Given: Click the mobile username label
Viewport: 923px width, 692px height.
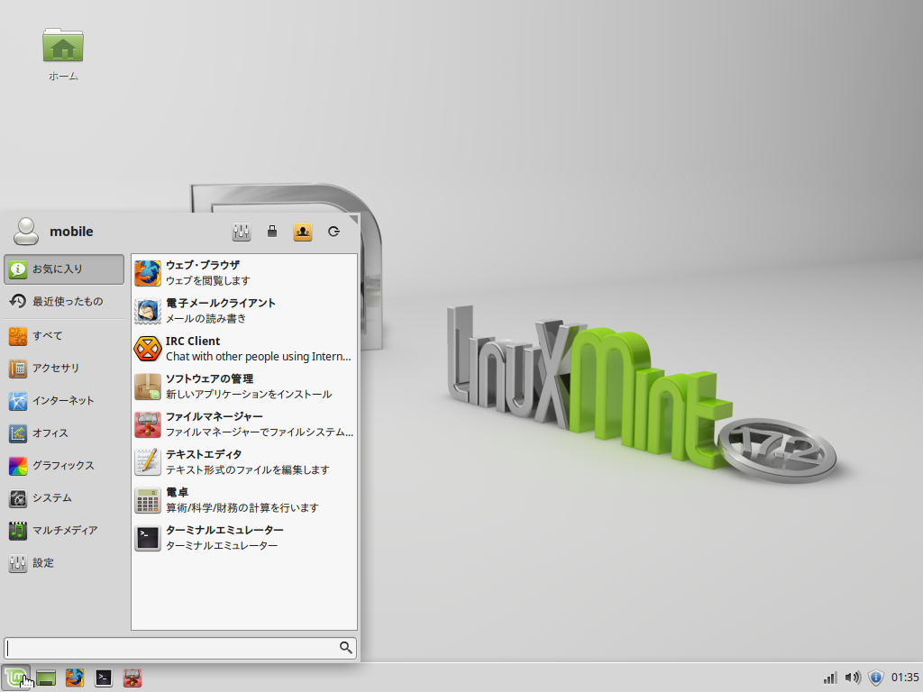Looking at the screenshot, I should 71,232.
